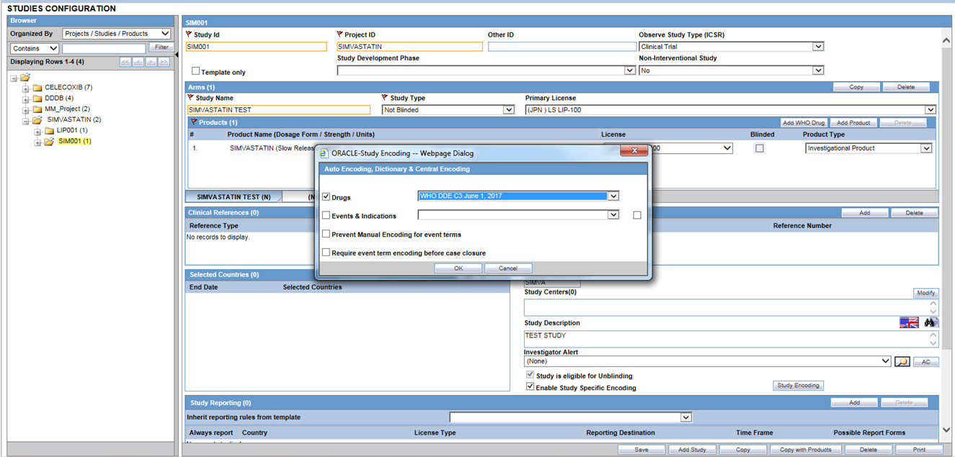955x457 pixels.
Task: Click the Copy with Products button
Action: [x=806, y=450]
